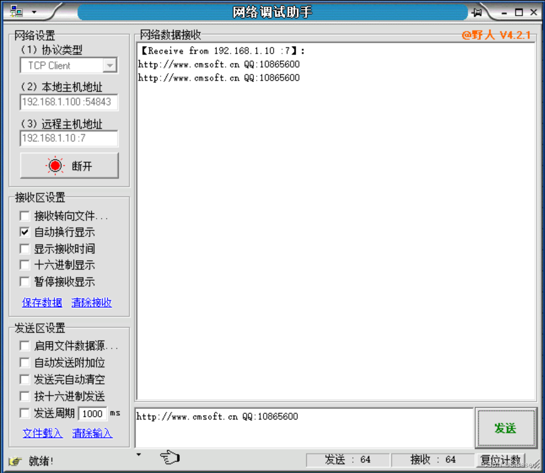
Task: Click the hand pointer icon in status bar
Action: point(170,458)
